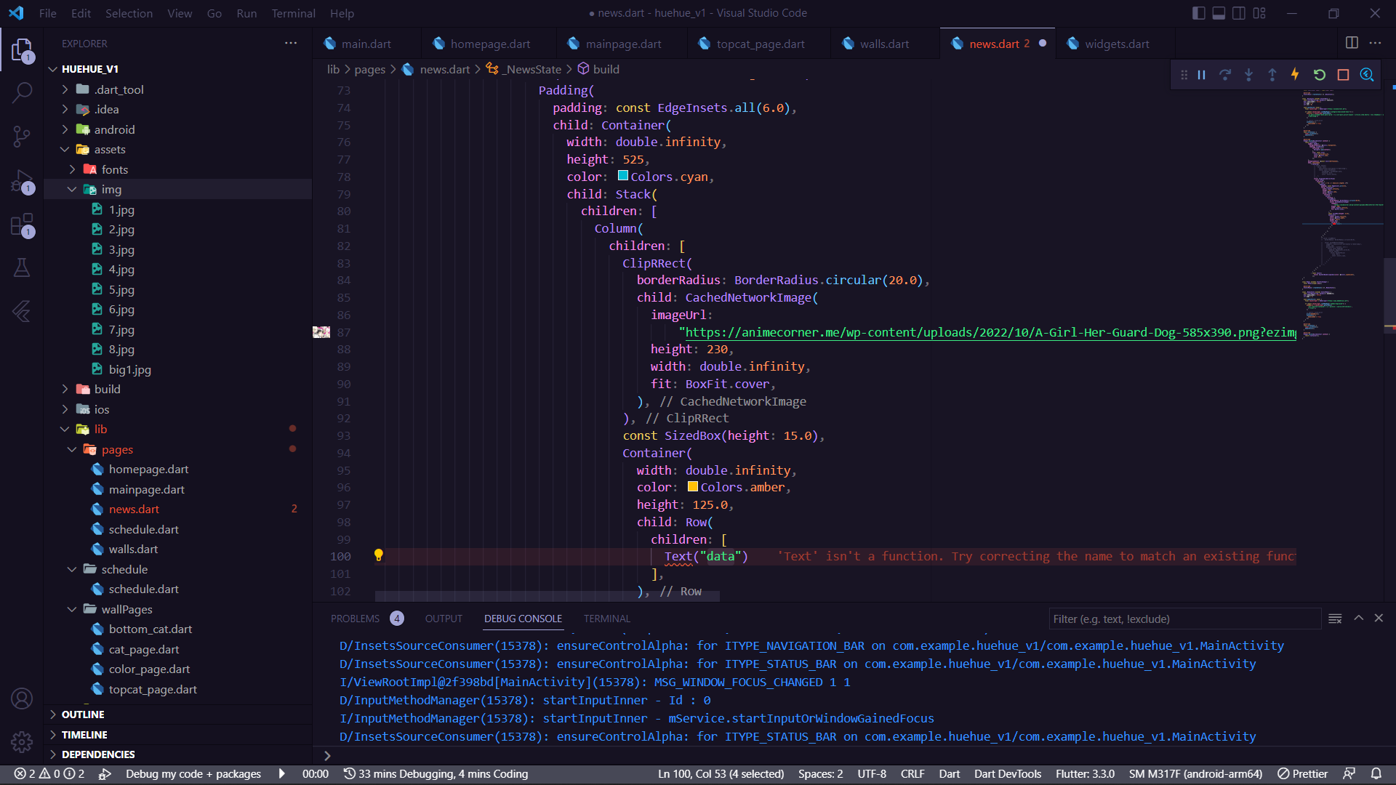Toggle bottom panel layout button
Screen dimensions: 1396x785
tap(1219, 13)
